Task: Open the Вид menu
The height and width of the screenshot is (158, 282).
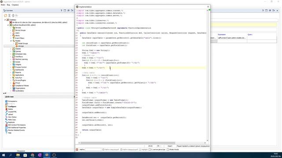Action: [x=8, y=5]
